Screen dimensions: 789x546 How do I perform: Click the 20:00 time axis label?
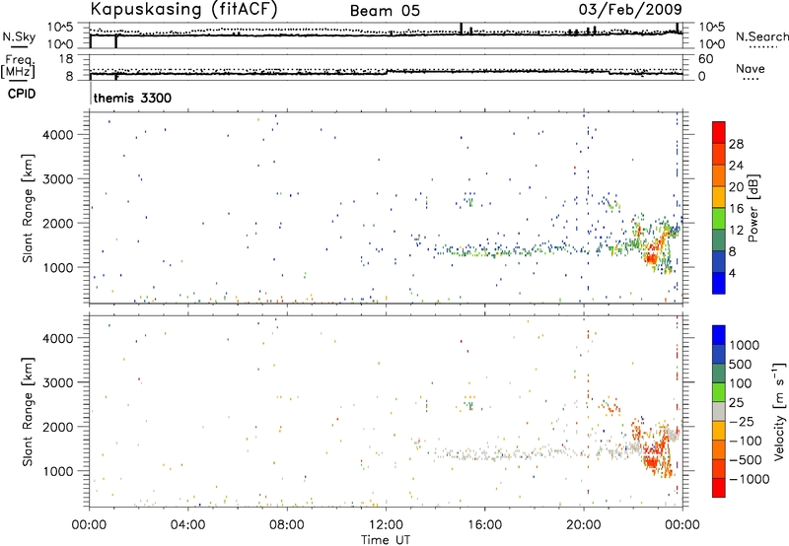pyautogui.click(x=584, y=525)
